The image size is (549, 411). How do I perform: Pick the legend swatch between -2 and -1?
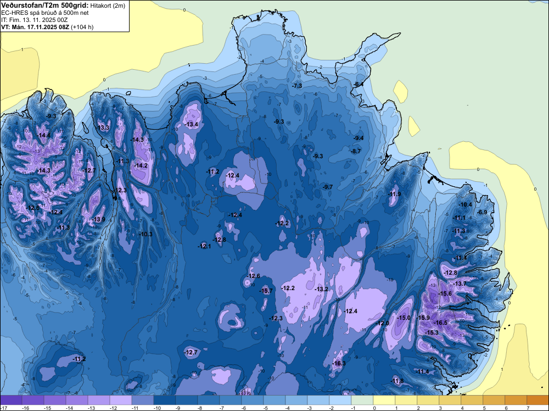(340, 400)
